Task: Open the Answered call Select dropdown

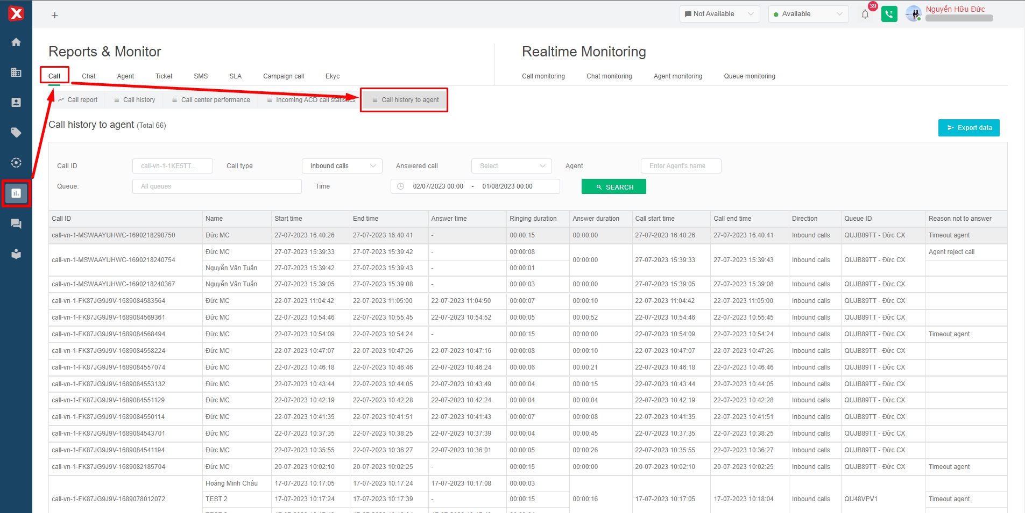Action: [511, 166]
